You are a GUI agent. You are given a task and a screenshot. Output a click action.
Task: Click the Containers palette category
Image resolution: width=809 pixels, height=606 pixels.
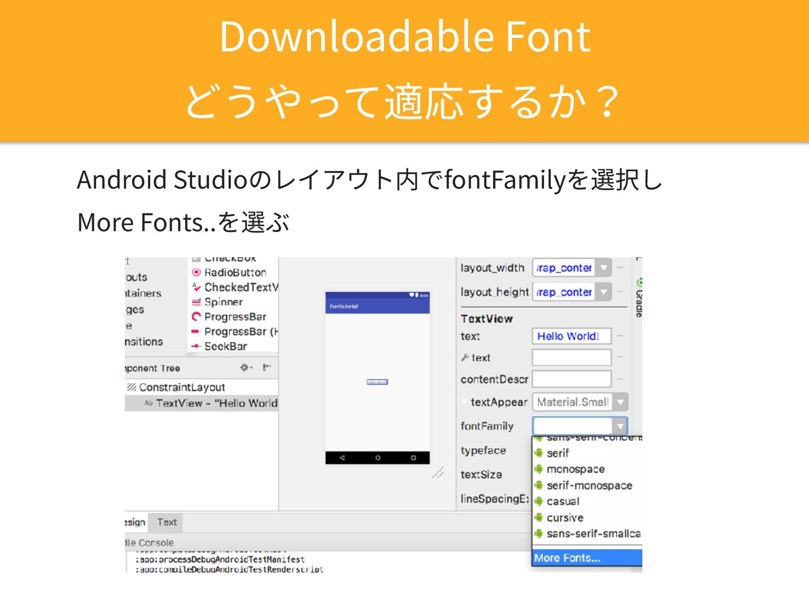point(143,293)
